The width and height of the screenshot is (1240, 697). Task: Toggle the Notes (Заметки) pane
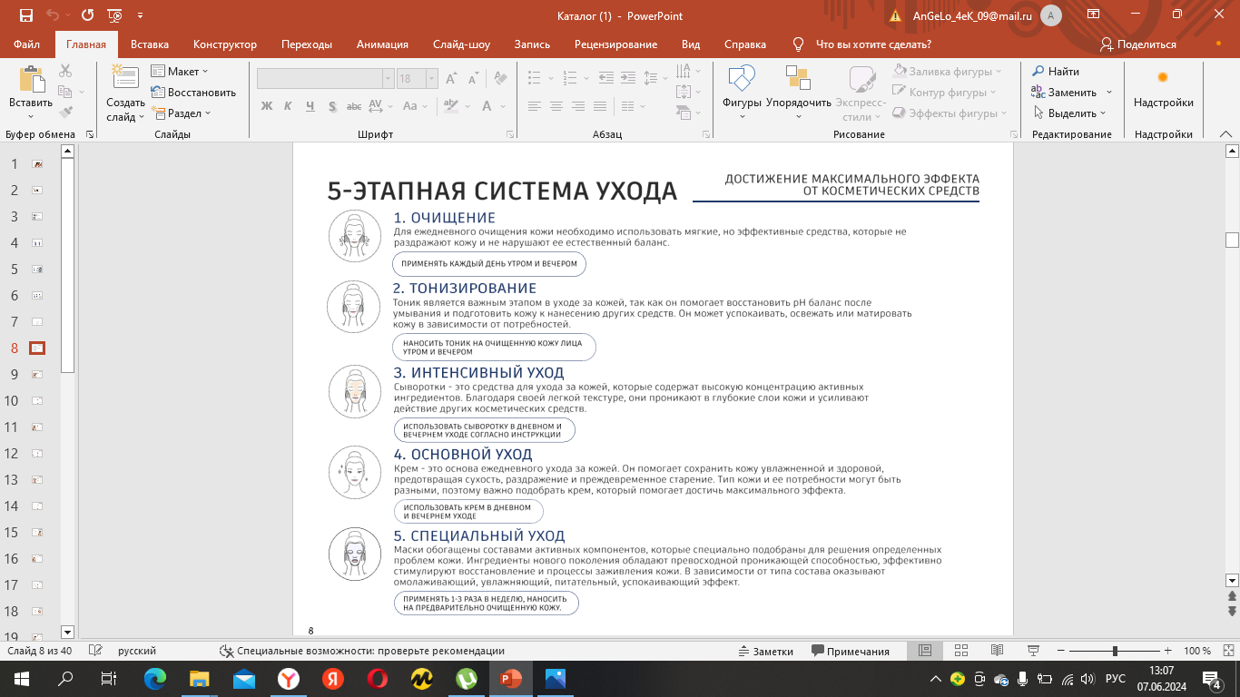tap(765, 651)
